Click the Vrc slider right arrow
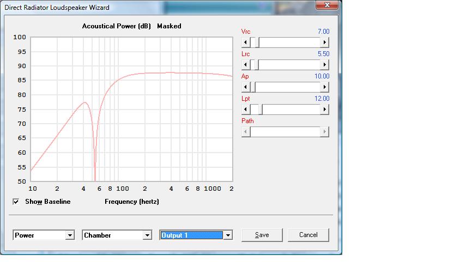Viewport: 472px width, 267px height. coord(324,43)
